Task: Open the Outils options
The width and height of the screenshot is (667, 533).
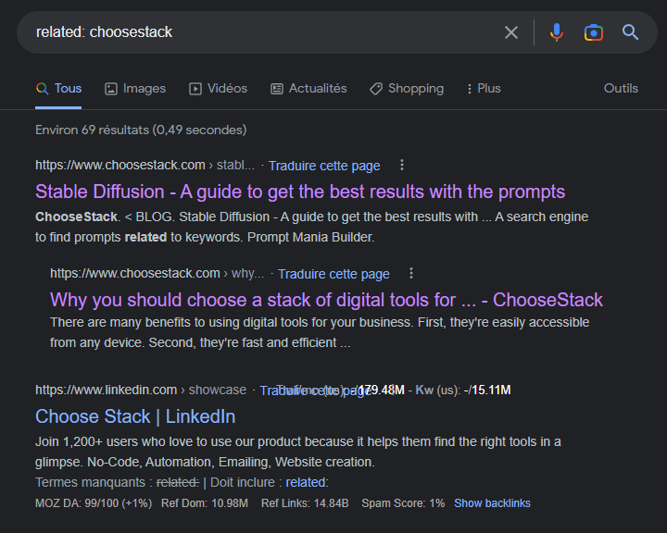Action: click(x=621, y=89)
